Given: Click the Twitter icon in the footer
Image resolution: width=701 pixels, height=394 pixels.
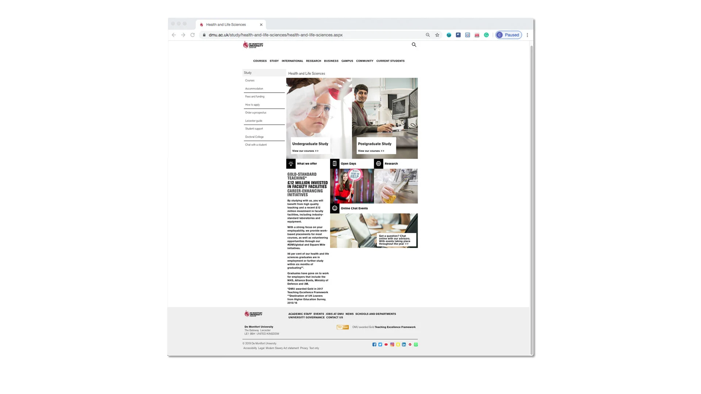Looking at the screenshot, I should (x=380, y=344).
